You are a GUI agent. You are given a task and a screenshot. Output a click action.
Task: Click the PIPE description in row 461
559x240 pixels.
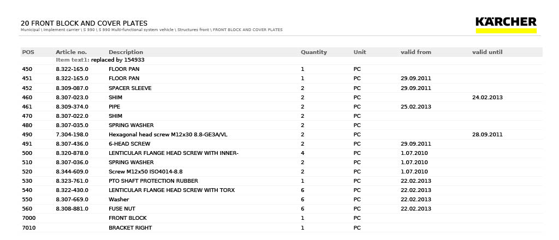(x=114, y=107)
